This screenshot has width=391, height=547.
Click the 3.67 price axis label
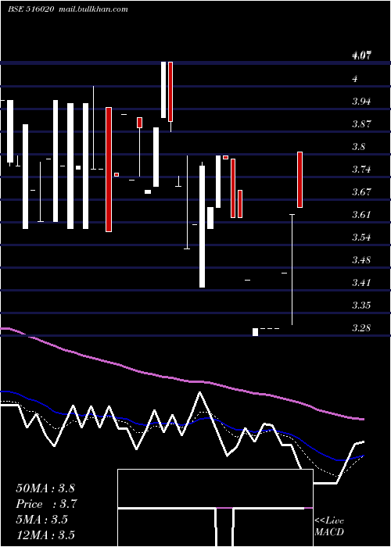tap(361, 192)
